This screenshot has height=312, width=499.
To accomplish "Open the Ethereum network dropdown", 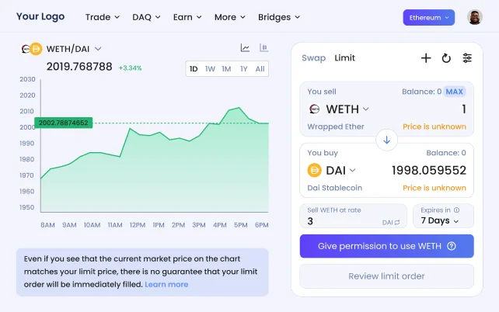I will 429,17.
